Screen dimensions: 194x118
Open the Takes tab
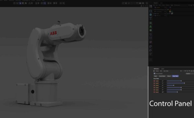click(x=161, y=3)
